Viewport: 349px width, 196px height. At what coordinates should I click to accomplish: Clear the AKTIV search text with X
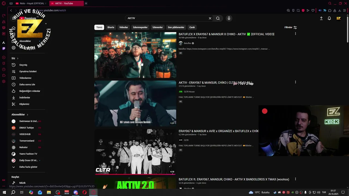coord(210,18)
